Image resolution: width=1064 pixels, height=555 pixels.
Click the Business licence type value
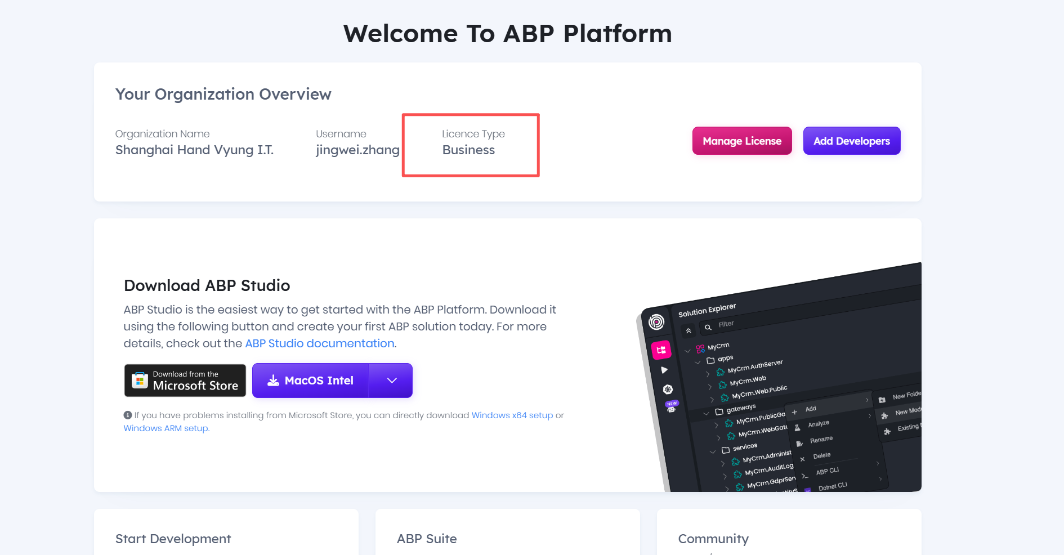point(468,150)
